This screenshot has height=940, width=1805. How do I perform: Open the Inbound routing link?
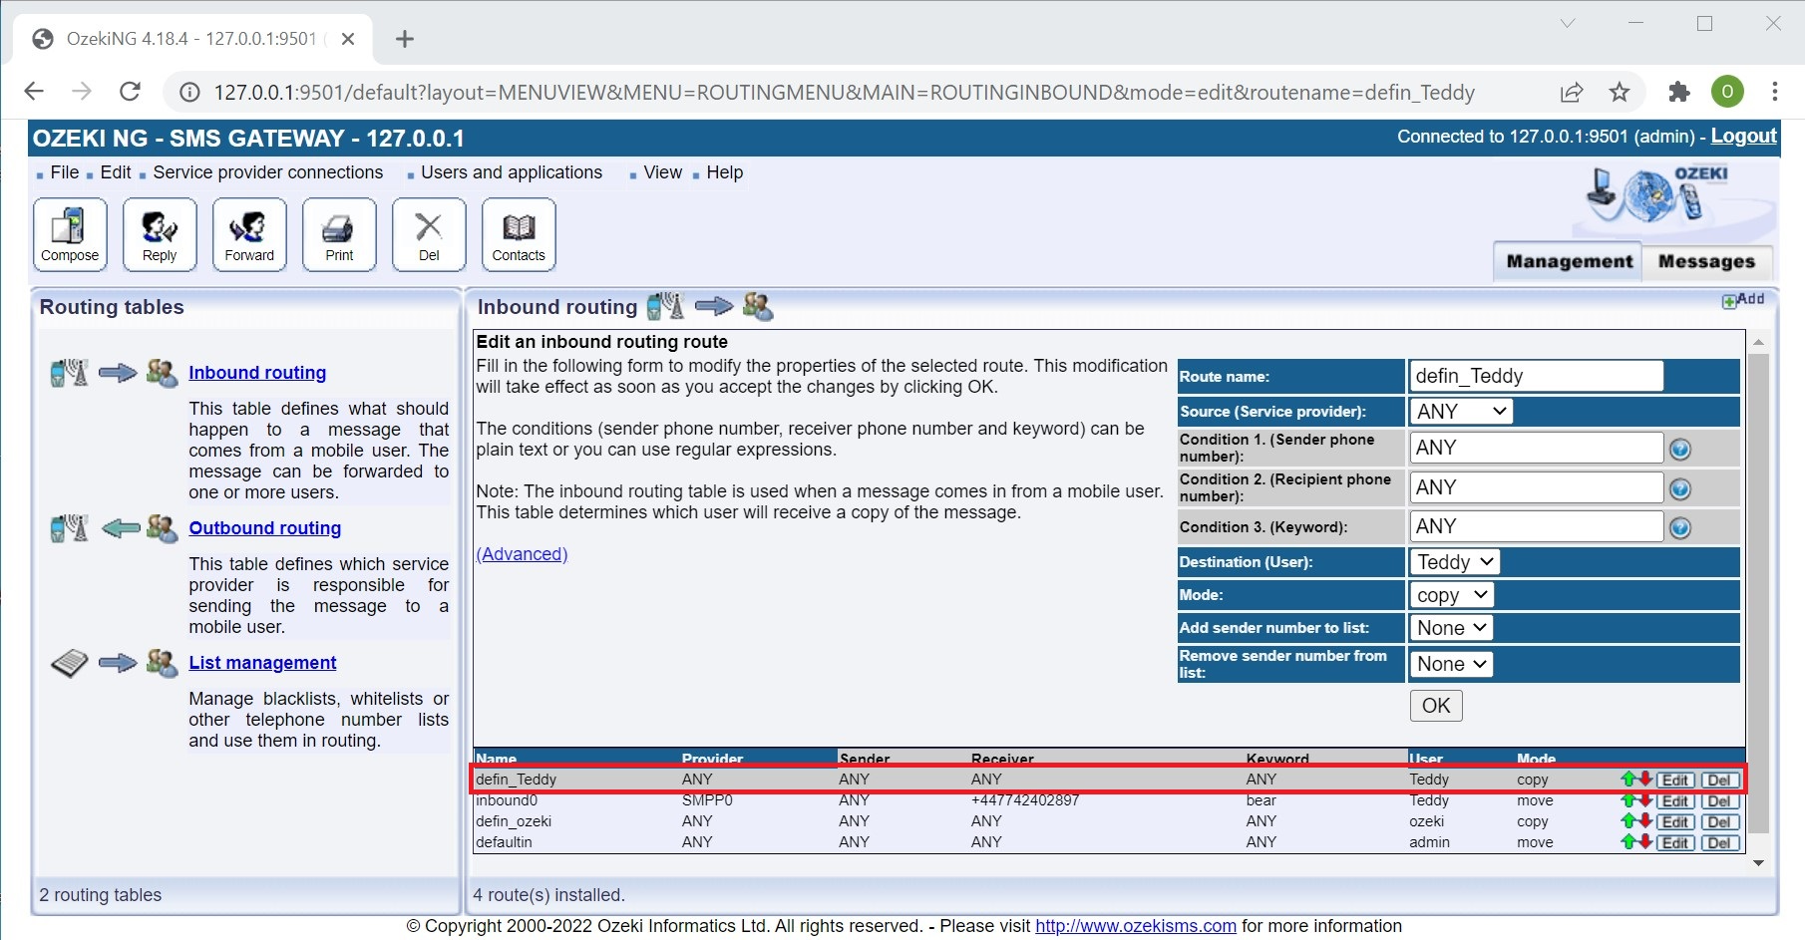click(x=257, y=373)
